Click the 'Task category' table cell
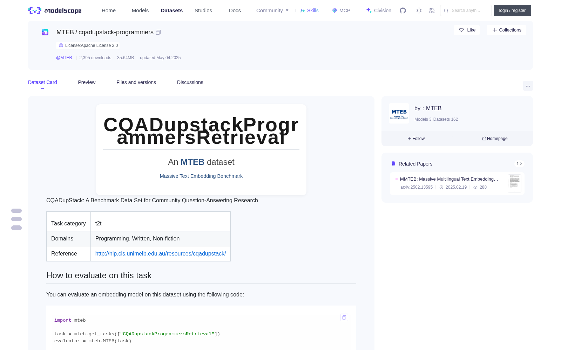Screen dimensions: 561x350 tap(68, 224)
